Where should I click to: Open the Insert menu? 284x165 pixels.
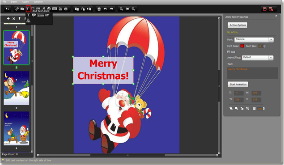click(x=14, y=2)
